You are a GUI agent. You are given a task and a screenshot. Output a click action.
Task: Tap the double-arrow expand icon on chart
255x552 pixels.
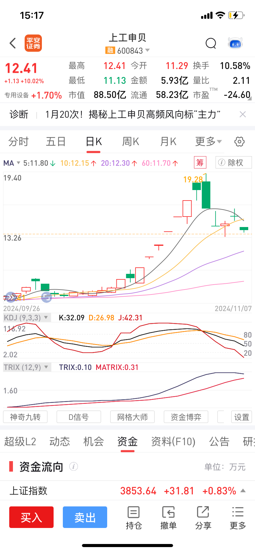pyautogui.click(x=11, y=297)
